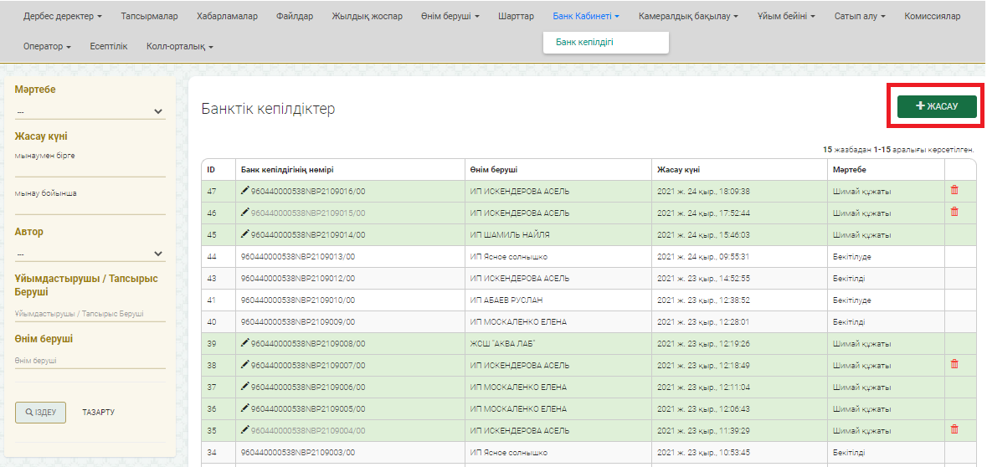Expand the Автор dropdown filter

90,254
